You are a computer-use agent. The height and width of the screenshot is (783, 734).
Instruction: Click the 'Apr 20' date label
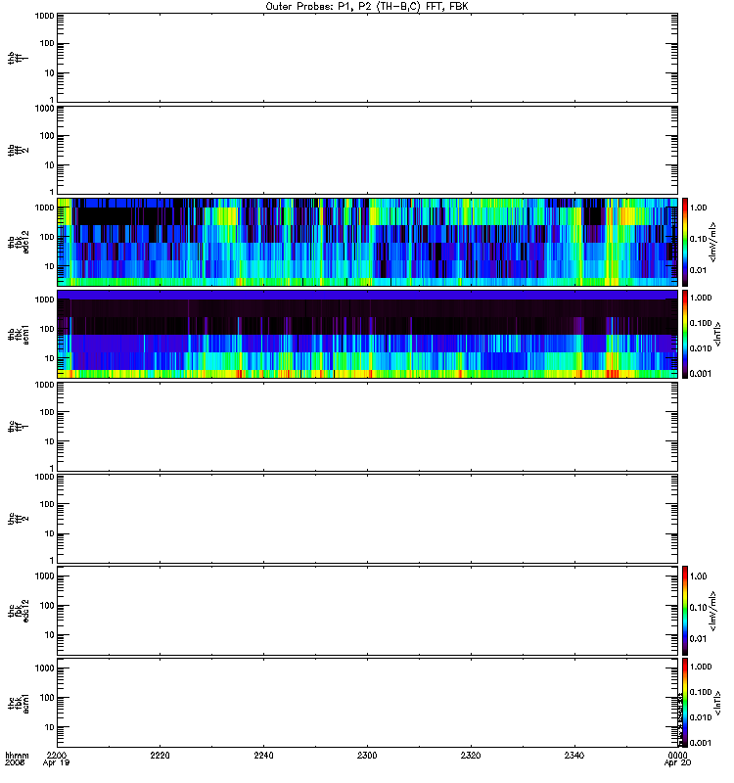pos(677,763)
